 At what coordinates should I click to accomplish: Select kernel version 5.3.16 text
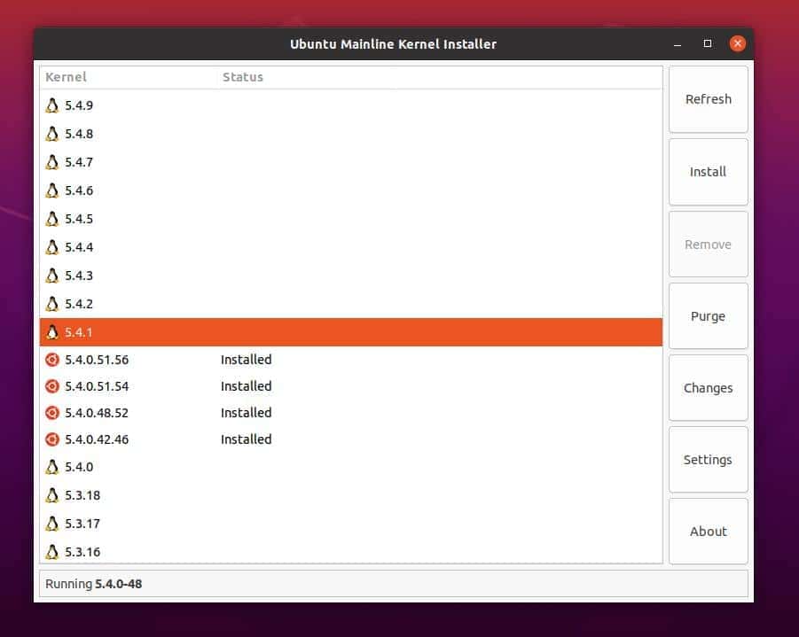[82, 552]
